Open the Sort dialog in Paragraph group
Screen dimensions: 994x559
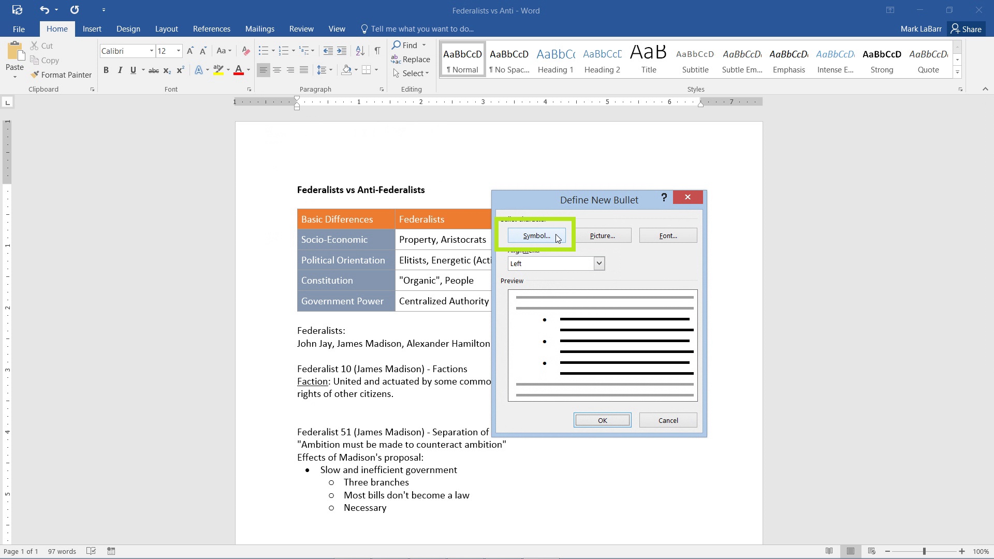(360, 51)
